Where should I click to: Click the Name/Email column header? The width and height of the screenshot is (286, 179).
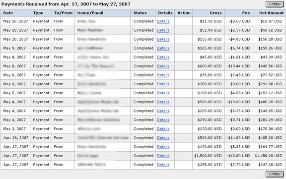pos(90,13)
